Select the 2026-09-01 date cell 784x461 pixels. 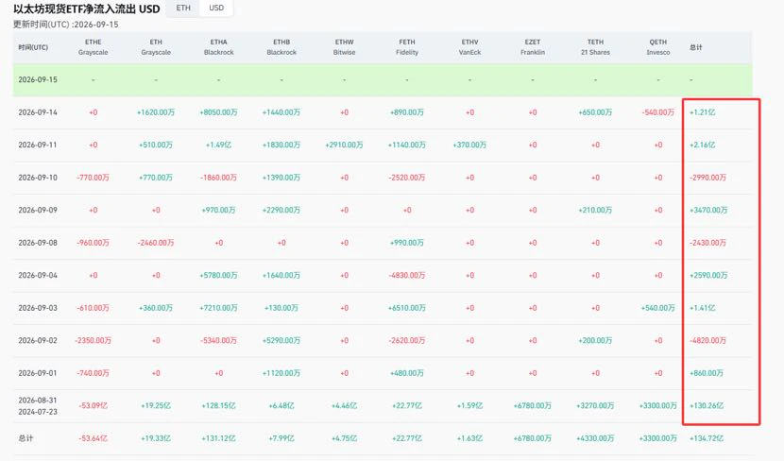38,373
